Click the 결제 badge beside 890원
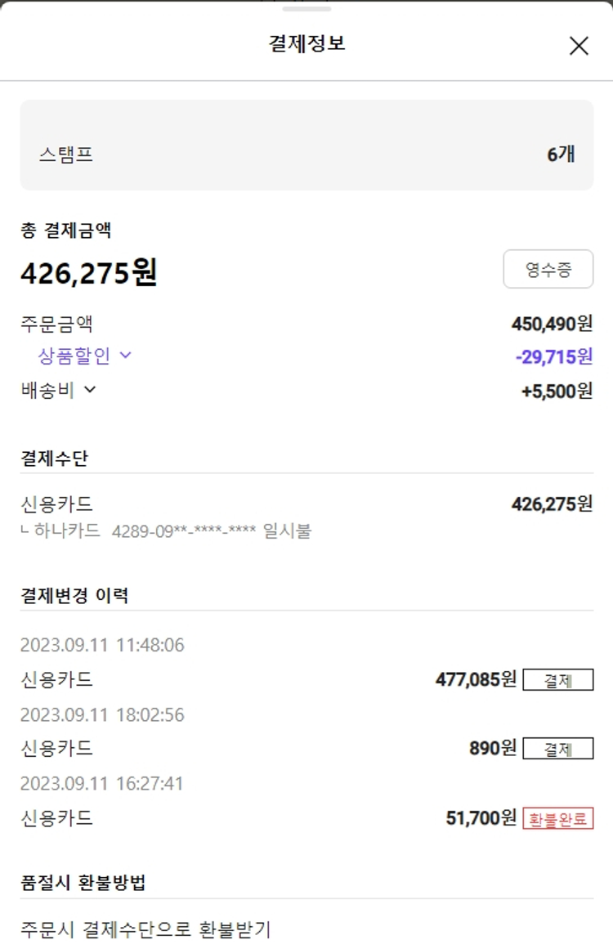 coord(557,748)
